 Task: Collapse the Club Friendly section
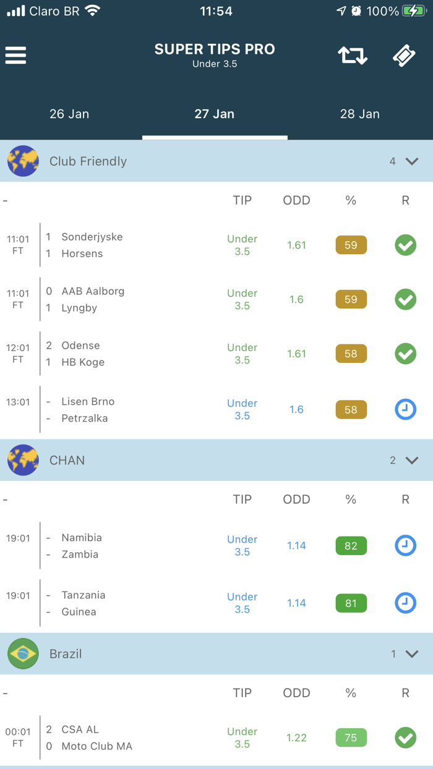tap(410, 161)
